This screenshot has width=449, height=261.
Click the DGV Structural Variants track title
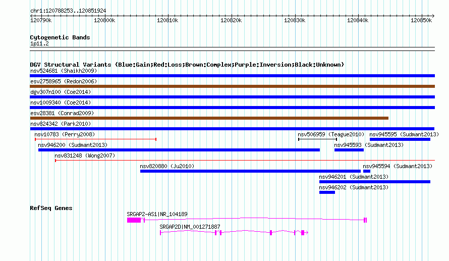coord(187,65)
